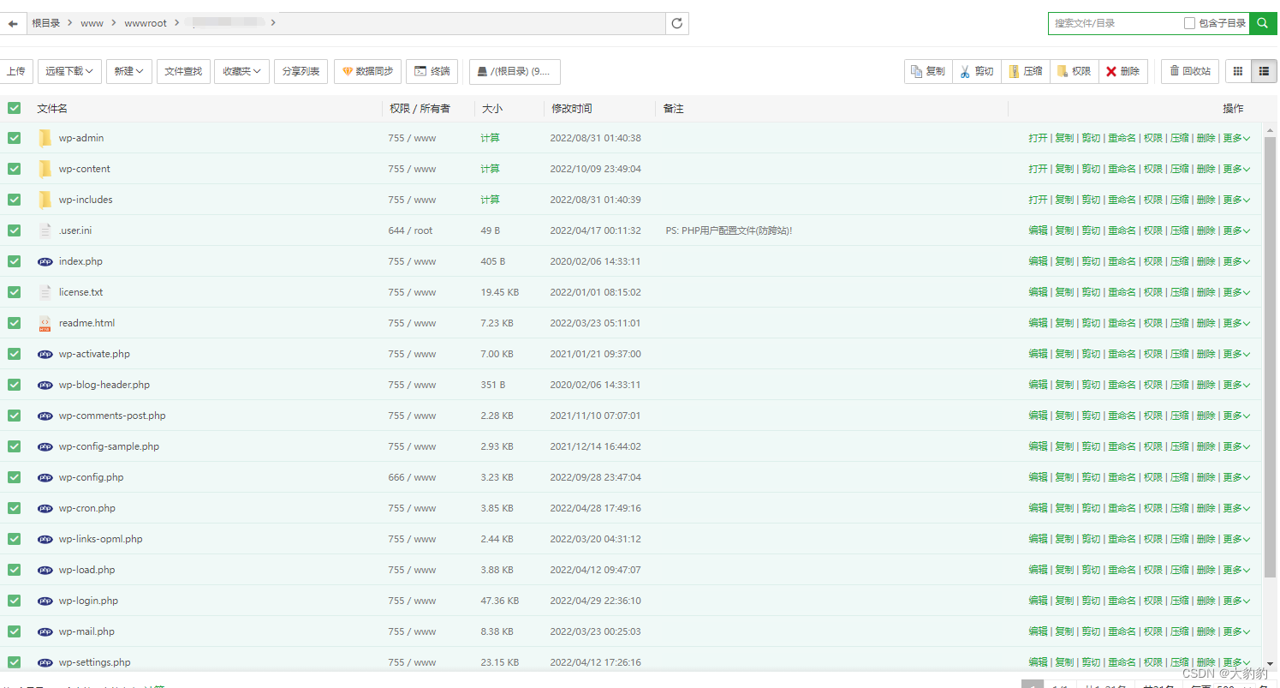Screen dimensions: 1280x688
Task: Click the 数据同步 data sync button
Action: coord(367,72)
